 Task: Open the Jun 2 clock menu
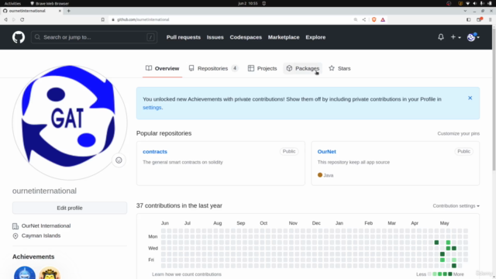[248, 3]
